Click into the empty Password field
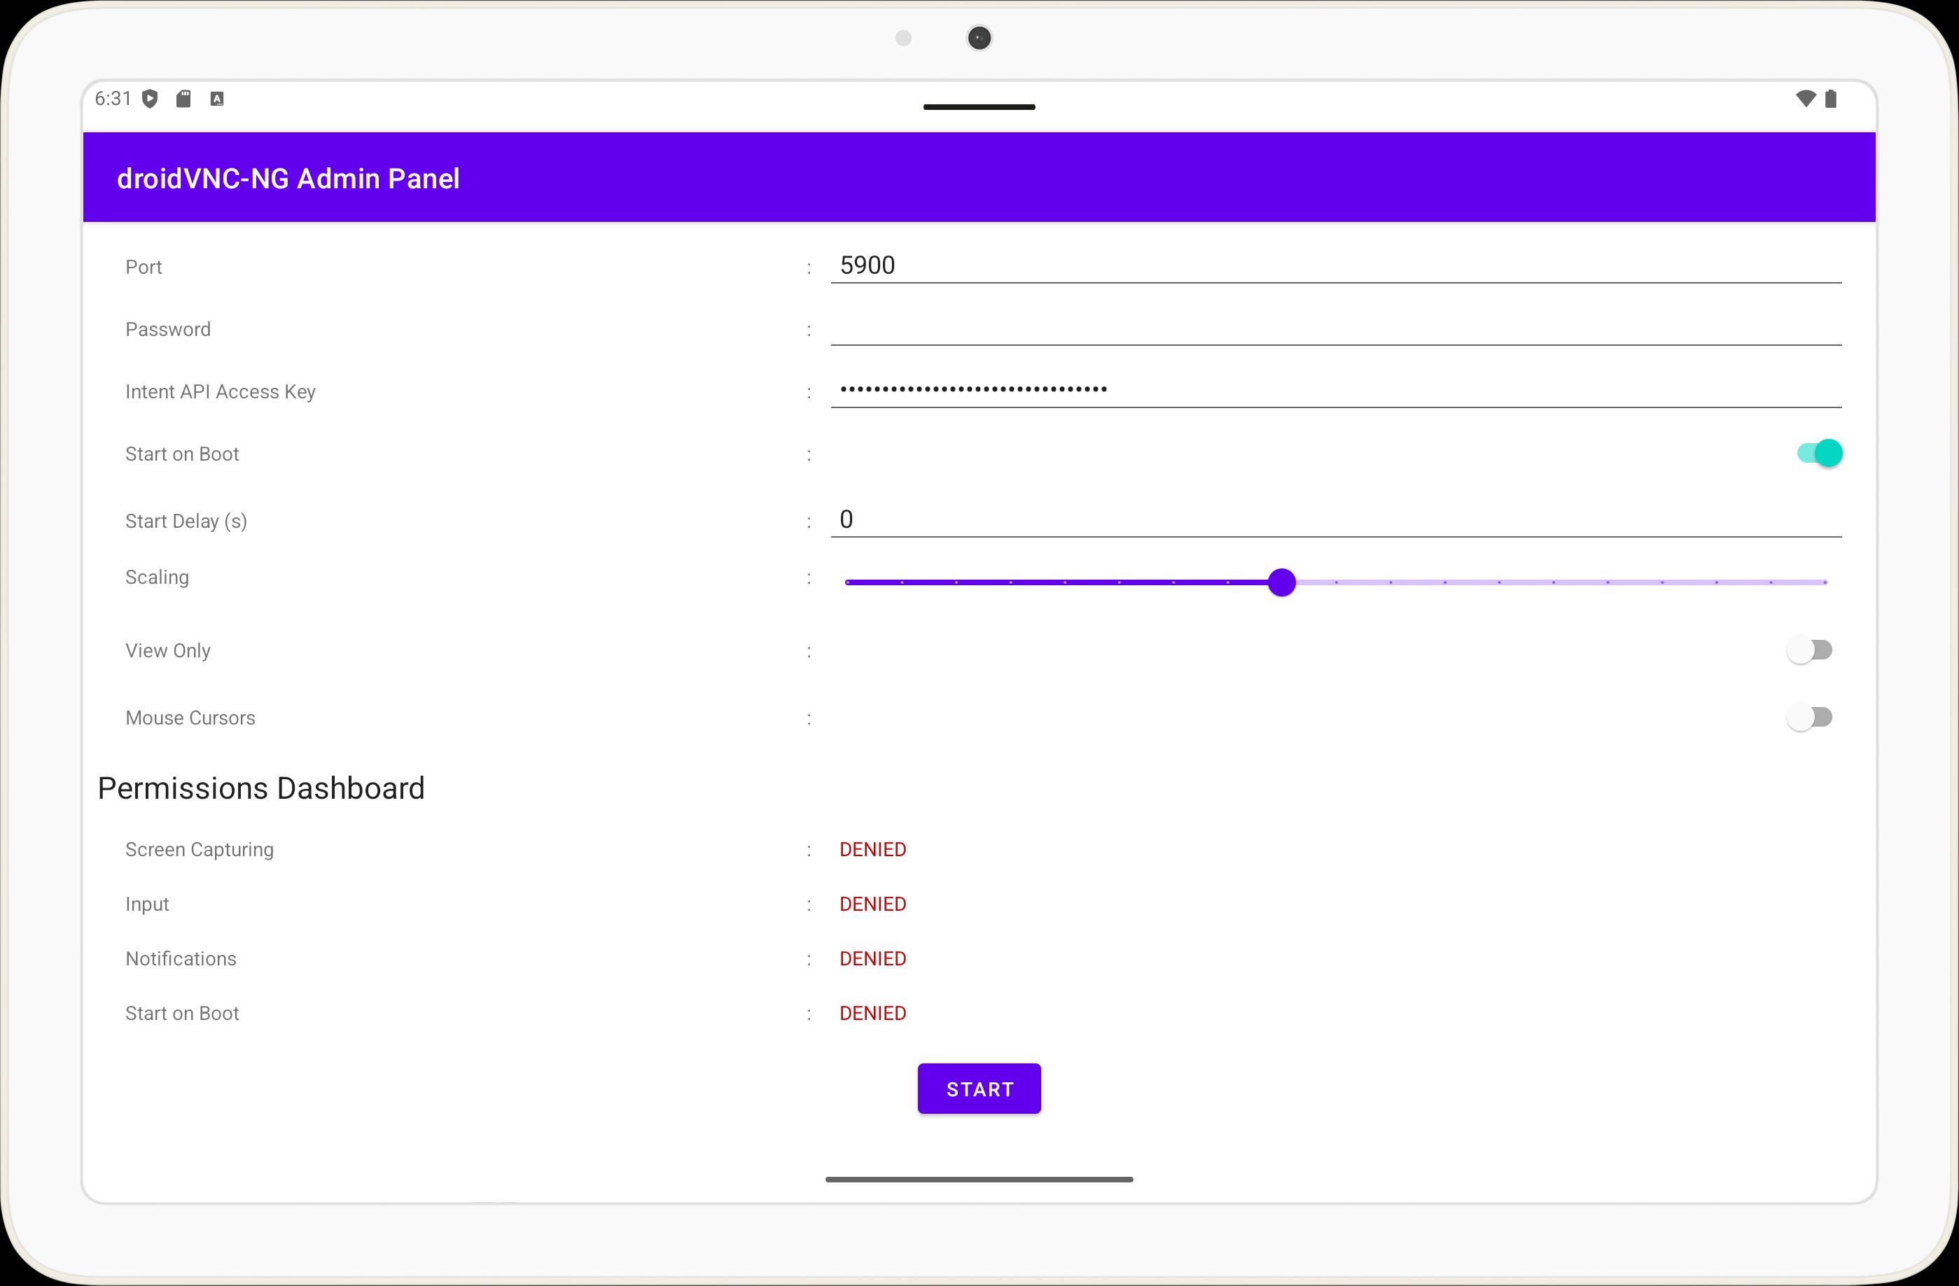Image resolution: width=1959 pixels, height=1286 pixels. click(x=1335, y=328)
